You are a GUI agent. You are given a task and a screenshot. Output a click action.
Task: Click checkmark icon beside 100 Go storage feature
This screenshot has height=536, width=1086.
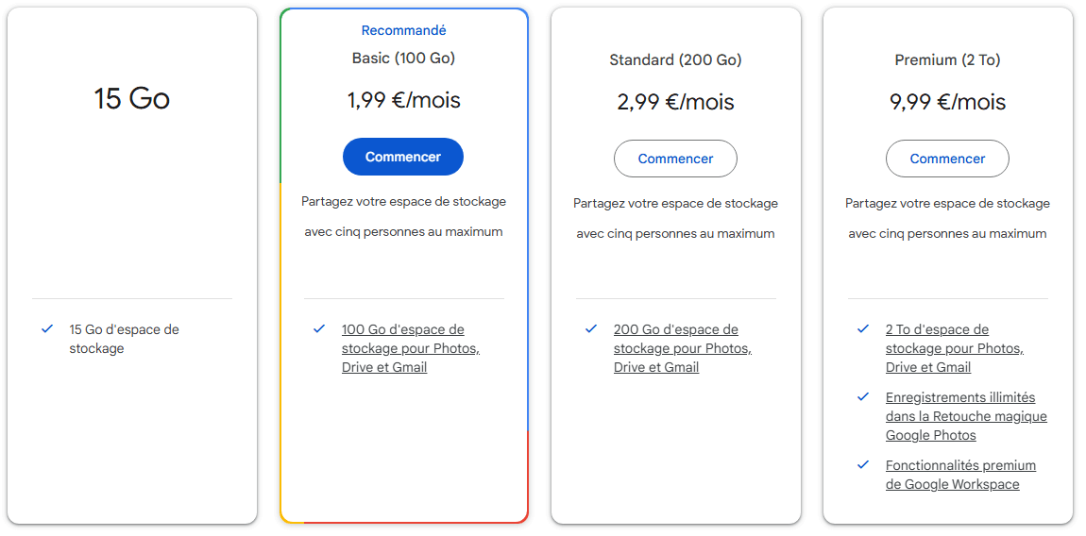pyautogui.click(x=319, y=328)
